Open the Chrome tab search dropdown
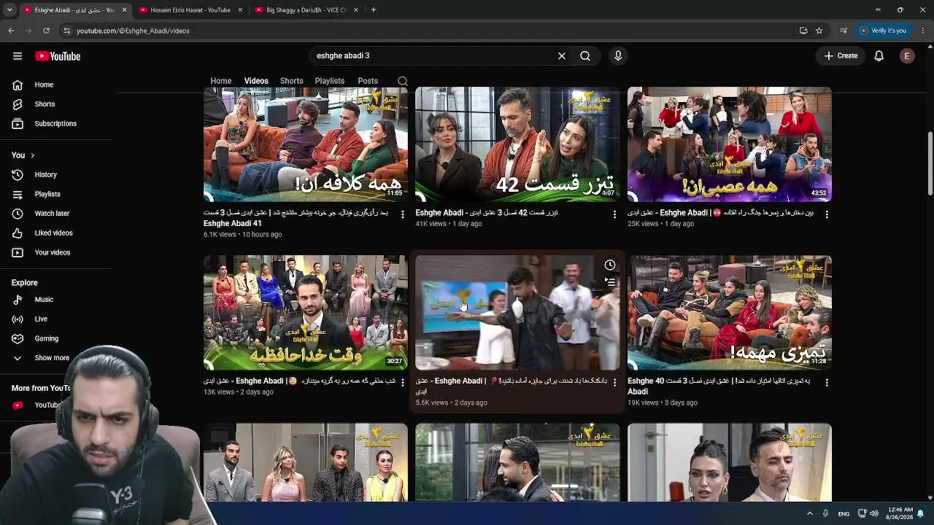This screenshot has height=525, width=934. pyautogui.click(x=9, y=10)
